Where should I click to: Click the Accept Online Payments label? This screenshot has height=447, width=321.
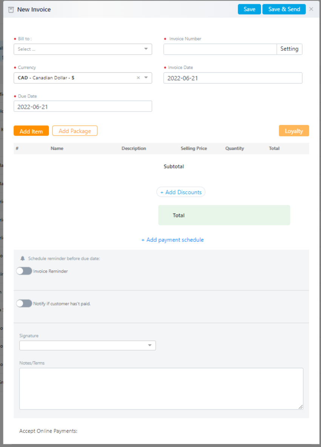48,431
